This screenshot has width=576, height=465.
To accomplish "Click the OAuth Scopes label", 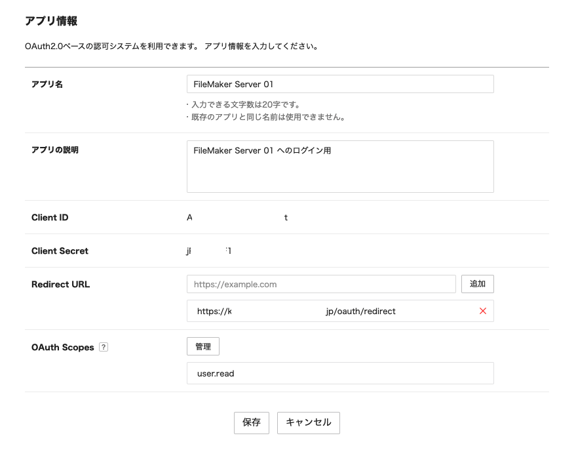I will [63, 348].
